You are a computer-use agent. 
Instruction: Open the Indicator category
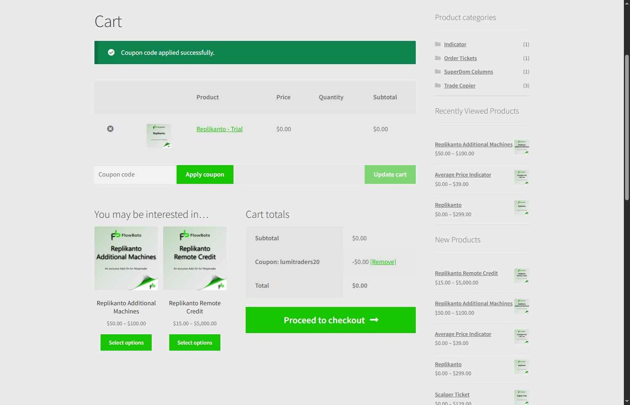click(455, 44)
